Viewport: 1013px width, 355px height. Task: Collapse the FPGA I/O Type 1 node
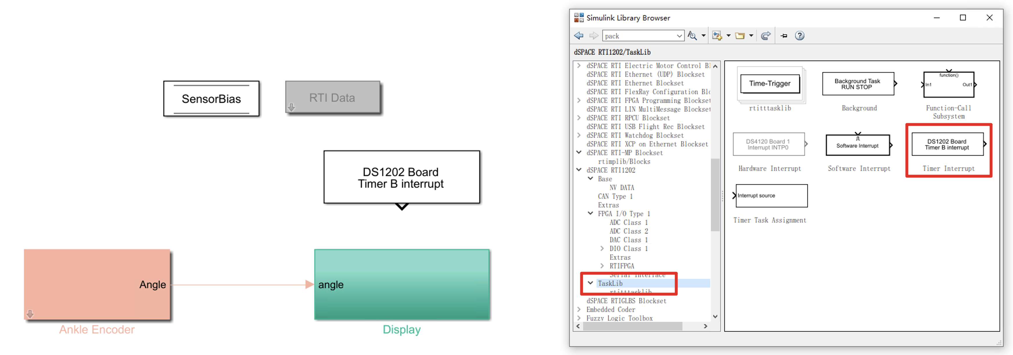[x=590, y=213]
